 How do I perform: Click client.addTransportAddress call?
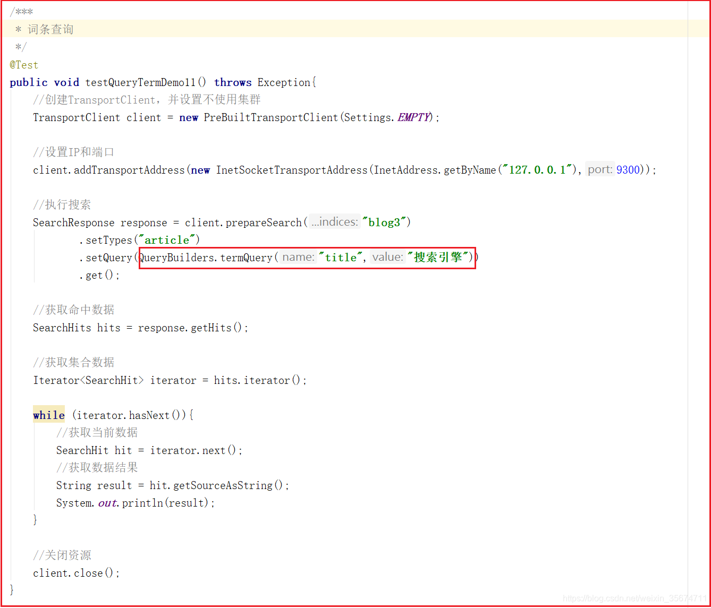click(109, 170)
